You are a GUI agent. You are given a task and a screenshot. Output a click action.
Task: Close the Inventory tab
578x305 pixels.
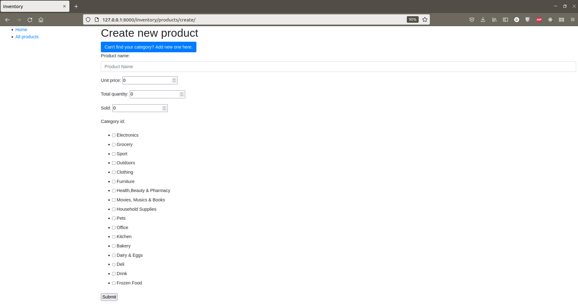tap(64, 6)
